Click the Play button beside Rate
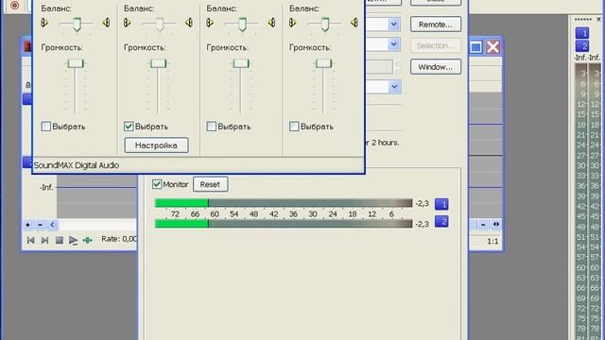The height and width of the screenshot is (340, 605). click(x=73, y=240)
